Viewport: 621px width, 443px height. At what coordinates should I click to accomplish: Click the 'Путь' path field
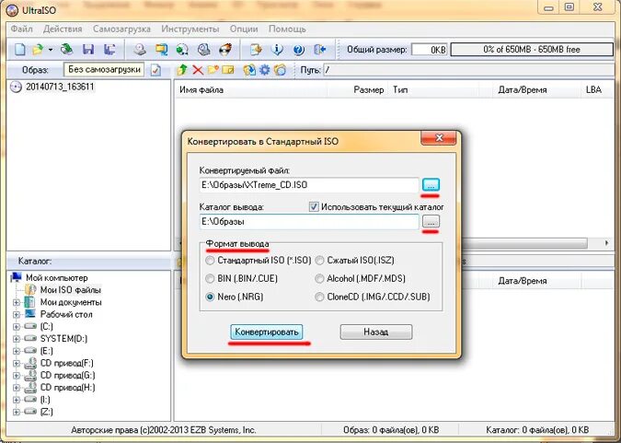pyautogui.click(x=468, y=70)
